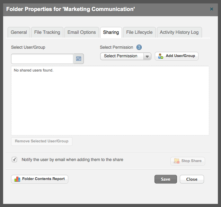Click the Select Permission help question icon
221x207 pixels.
tap(139, 47)
